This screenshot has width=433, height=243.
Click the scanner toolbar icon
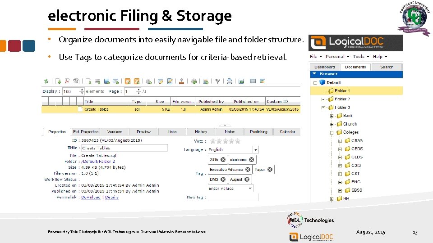(97, 81)
